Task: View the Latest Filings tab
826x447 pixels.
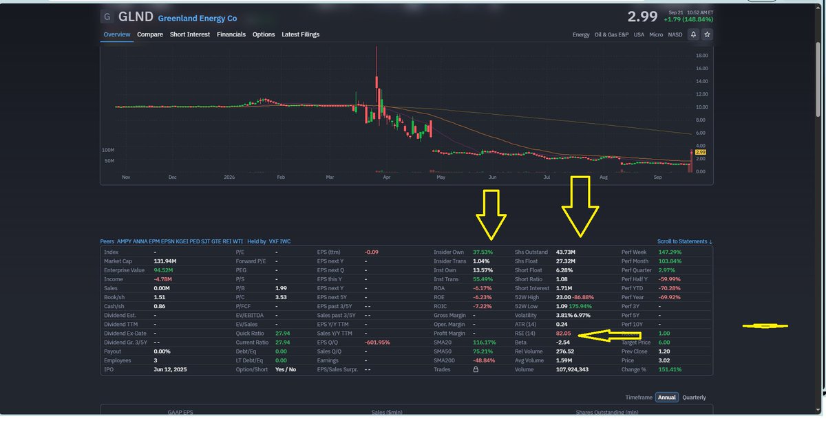Action: point(301,34)
